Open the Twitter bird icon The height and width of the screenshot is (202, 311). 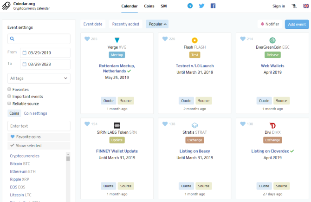(x=201, y=6)
